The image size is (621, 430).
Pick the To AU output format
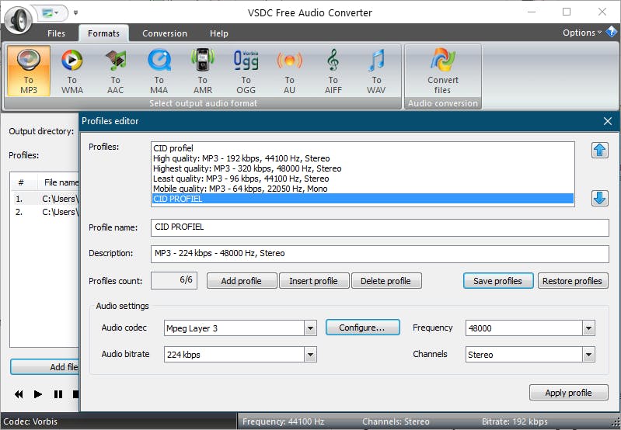(x=289, y=71)
